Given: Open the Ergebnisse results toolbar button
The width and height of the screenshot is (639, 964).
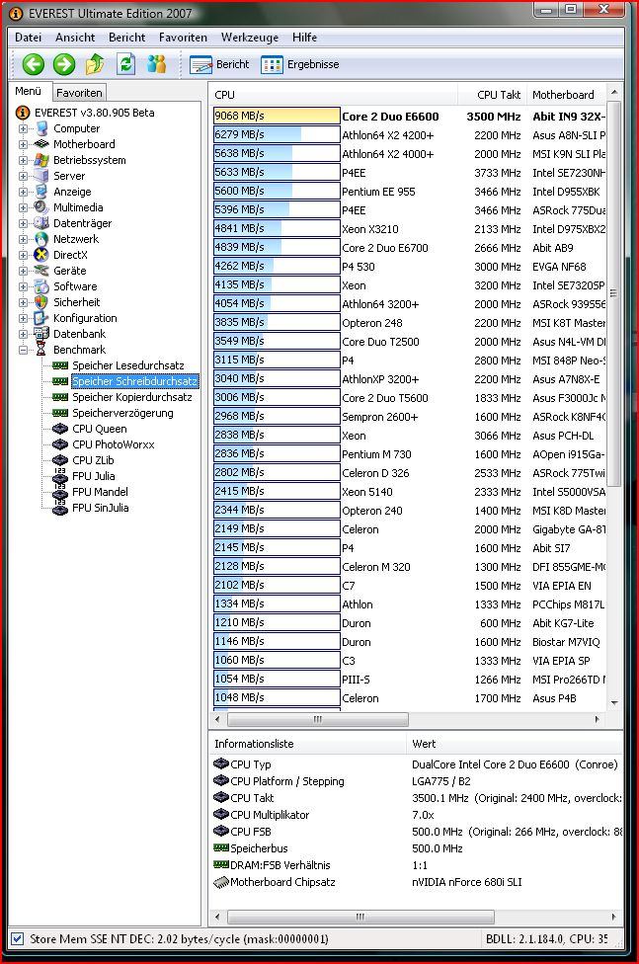Looking at the screenshot, I should pyautogui.click(x=300, y=64).
